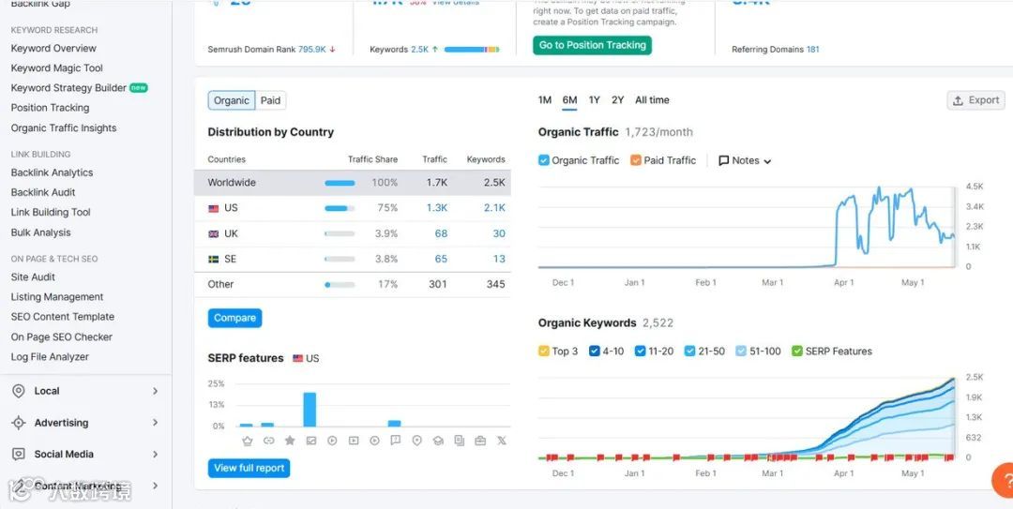The width and height of the screenshot is (1013, 509).
Task: Click the Worldwide traffic share bar
Action: pyautogui.click(x=340, y=183)
